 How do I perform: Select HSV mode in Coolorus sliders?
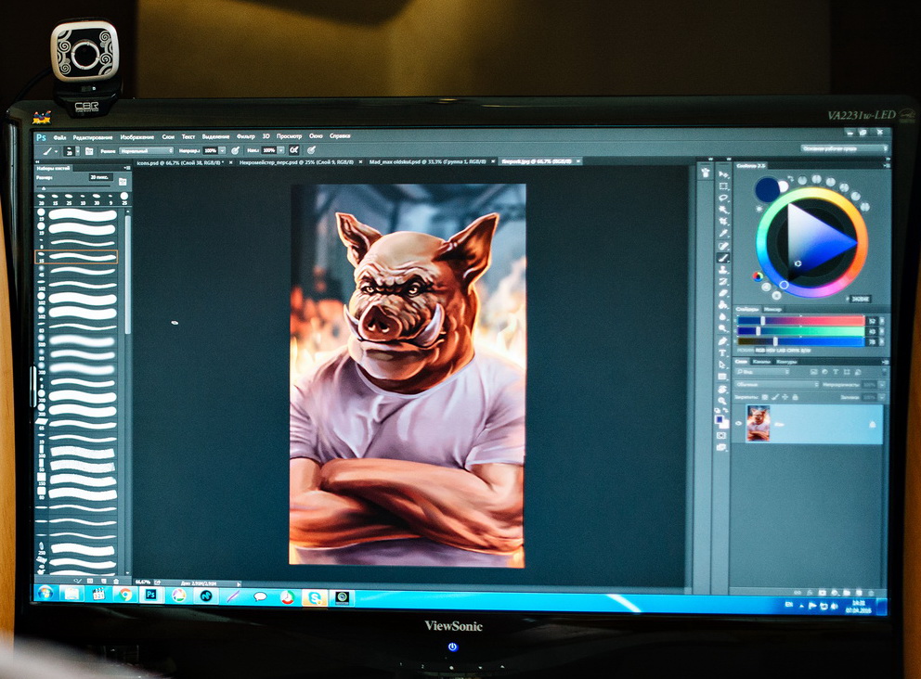(x=771, y=351)
